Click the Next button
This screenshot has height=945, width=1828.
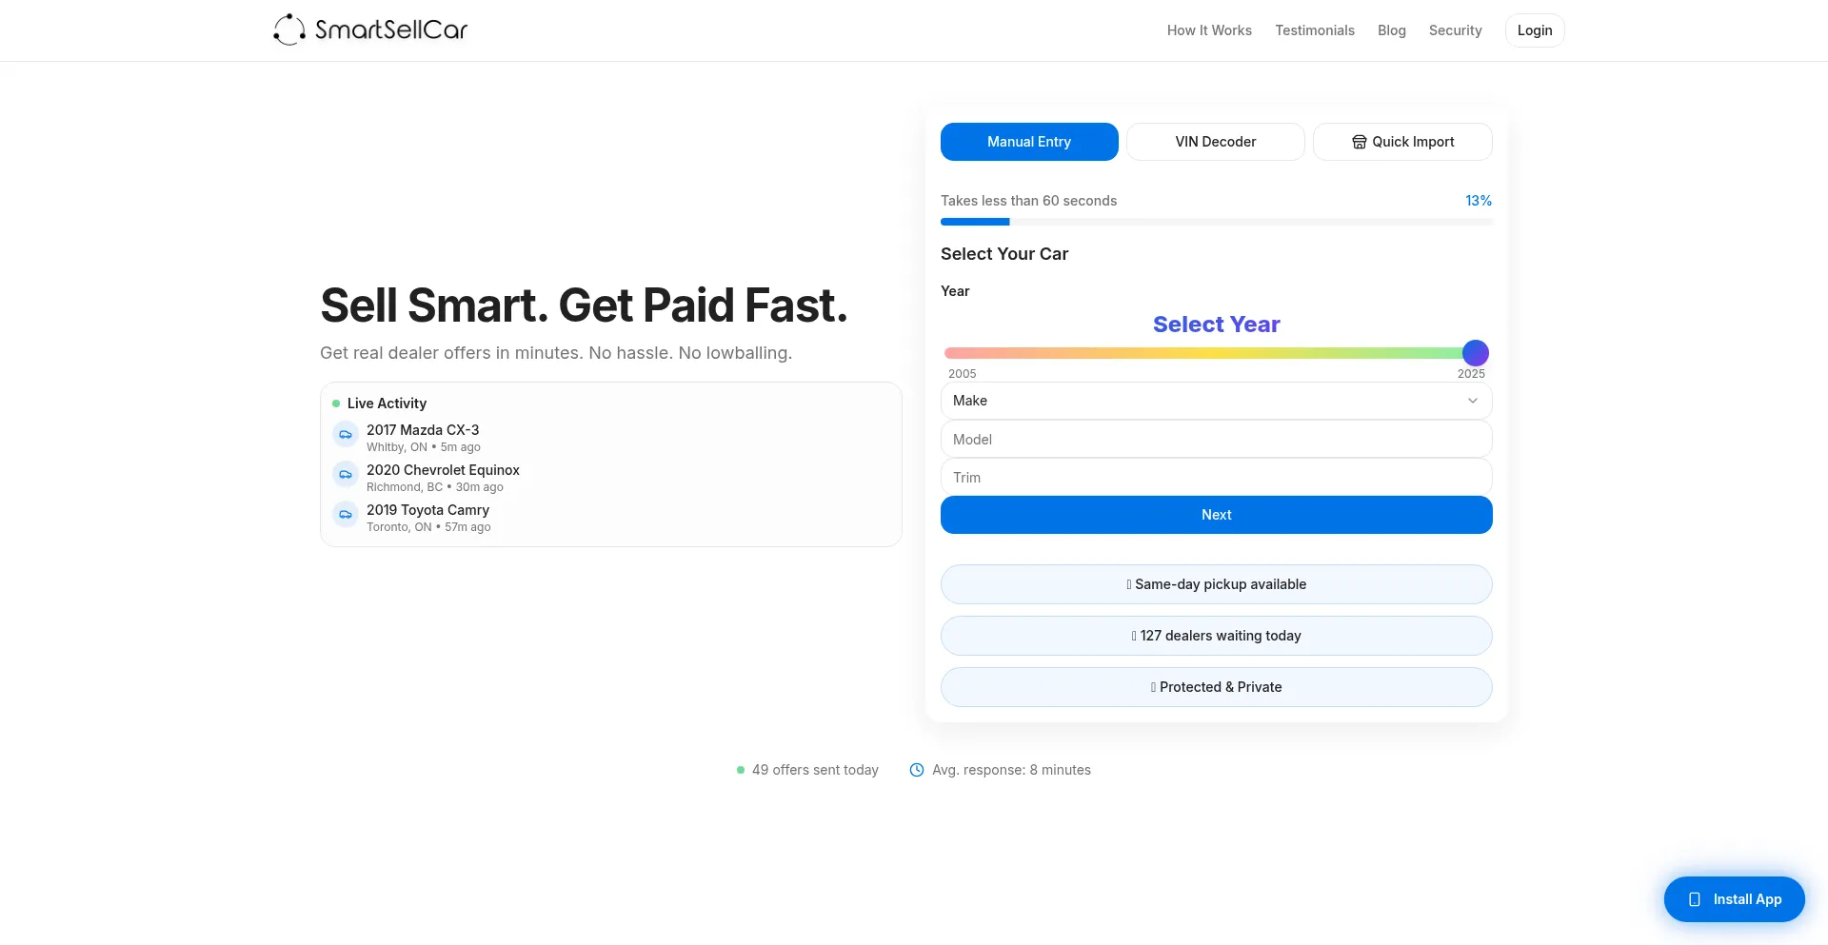(1216, 514)
